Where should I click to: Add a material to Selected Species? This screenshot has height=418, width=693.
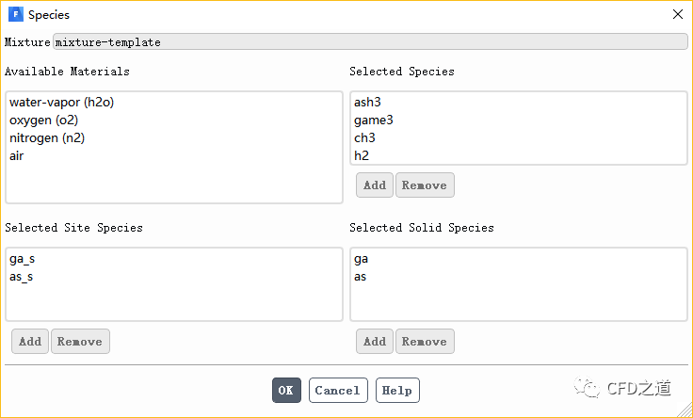375,185
